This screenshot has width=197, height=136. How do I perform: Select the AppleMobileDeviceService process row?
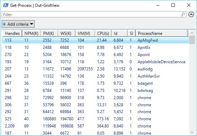[95, 62]
